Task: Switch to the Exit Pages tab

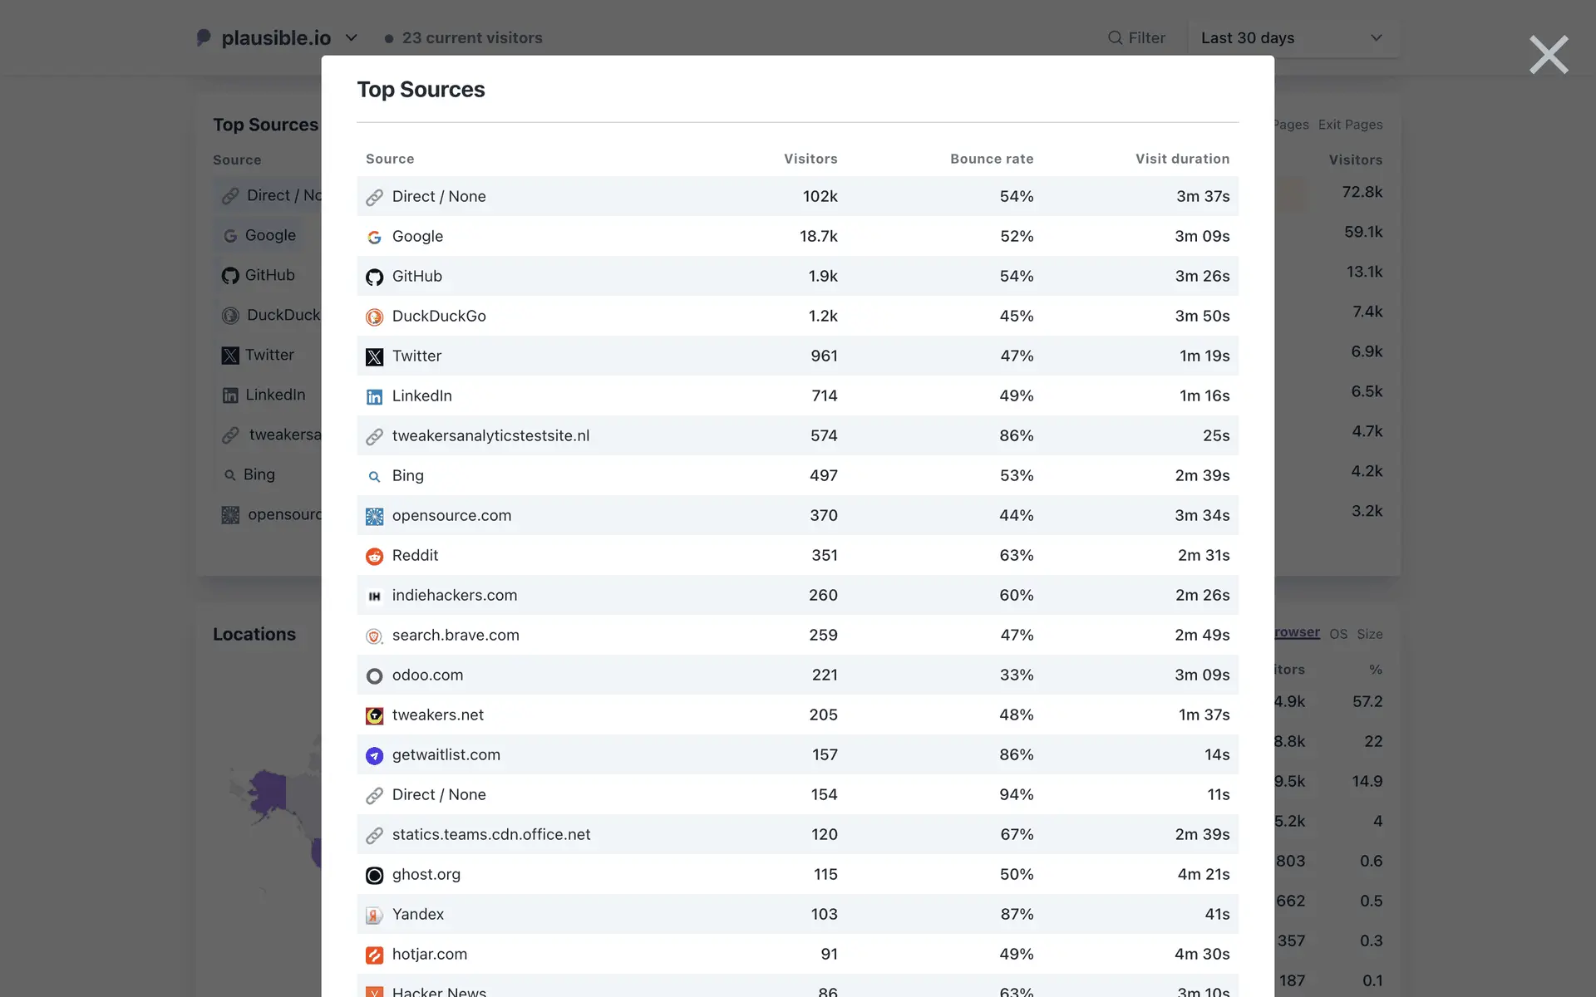Action: click(1350, 125)
